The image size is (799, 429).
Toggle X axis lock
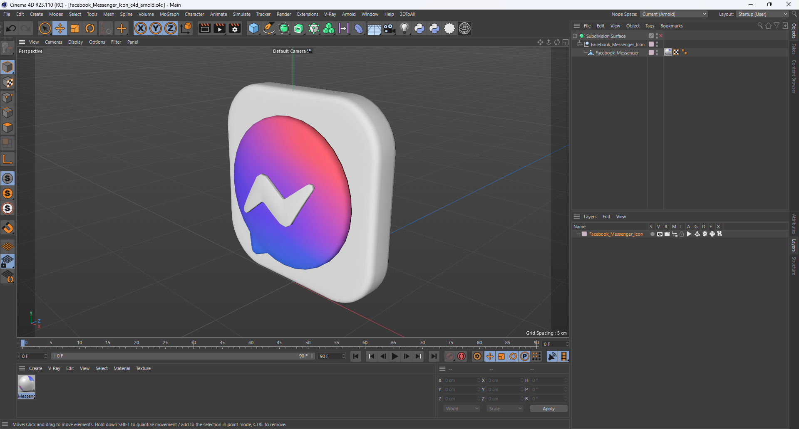[141, 28]
